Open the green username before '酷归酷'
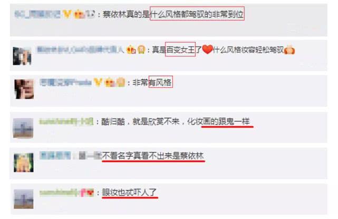 [x=66, y=121]
